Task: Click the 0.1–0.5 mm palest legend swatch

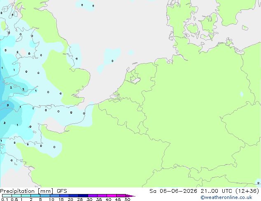Action: coord(7,196)
